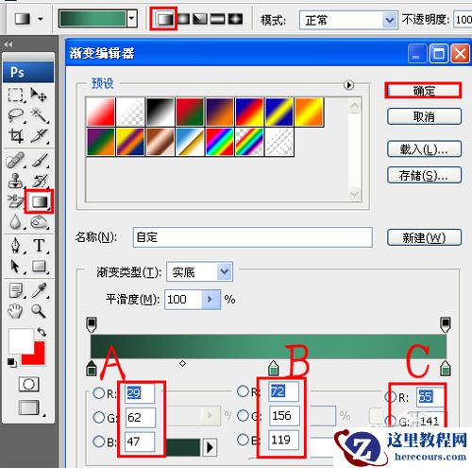Select the Healing Brush tool
Viewport: 472px width, 468px height.
tap(15, 160)
